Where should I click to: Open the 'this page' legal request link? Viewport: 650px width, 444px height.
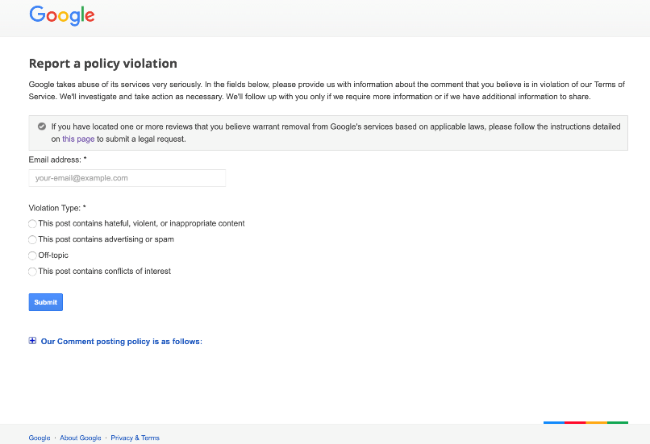tap(78, 139)
